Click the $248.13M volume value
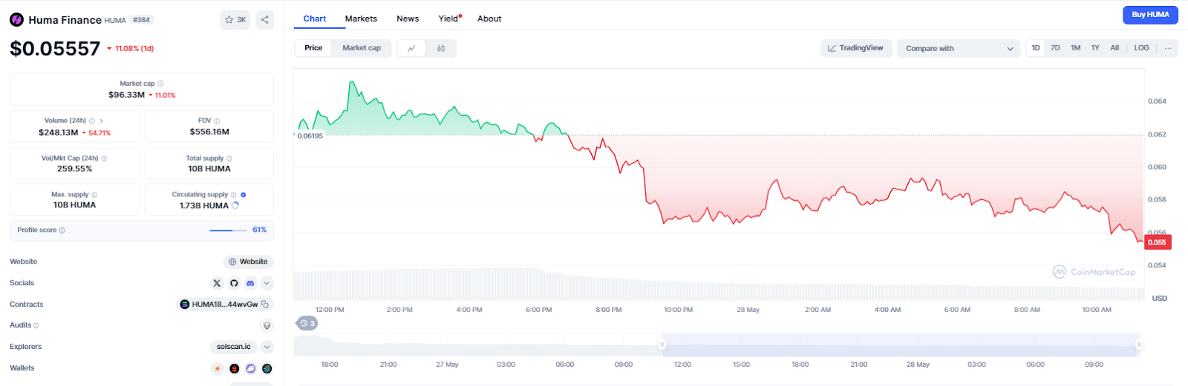Image resolution: width=1188 pixels, height=386 pixels. point(59,133)
